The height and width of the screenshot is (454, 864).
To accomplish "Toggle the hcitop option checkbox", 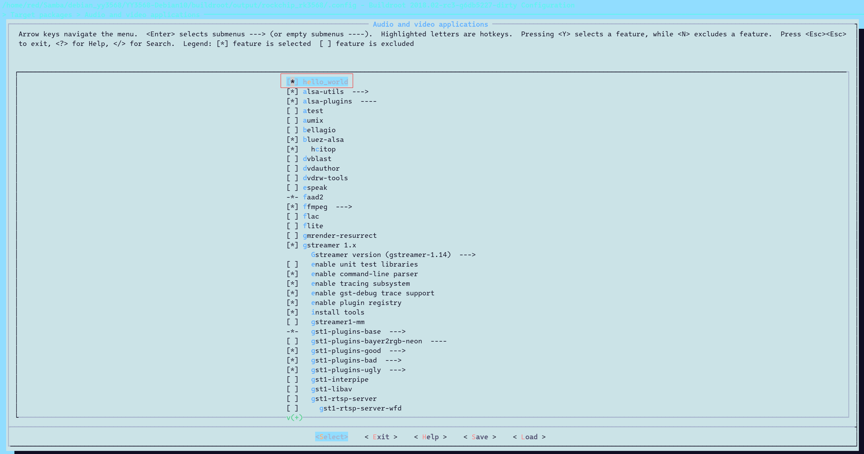I will (292, 149).
